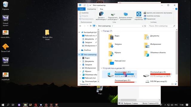The image size is (191, 107).
Task: Open the notification center icon
Action: [x=187, y=105]
